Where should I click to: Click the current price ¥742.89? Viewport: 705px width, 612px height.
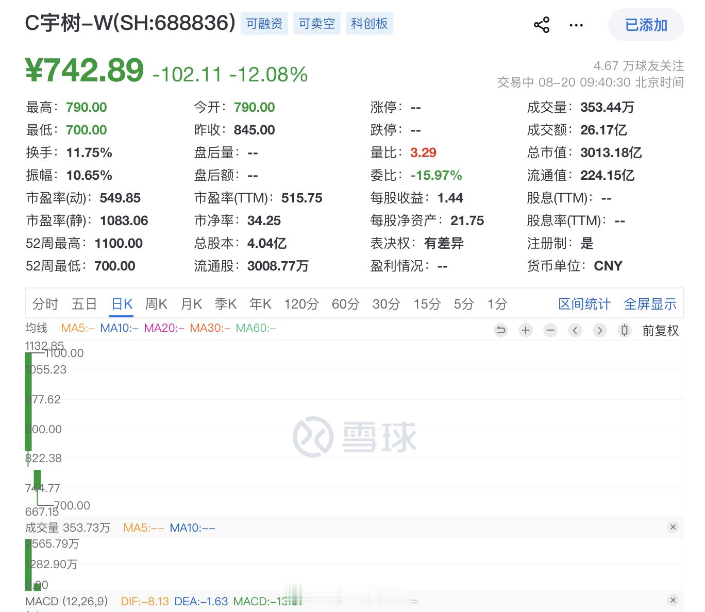(85, 71)
